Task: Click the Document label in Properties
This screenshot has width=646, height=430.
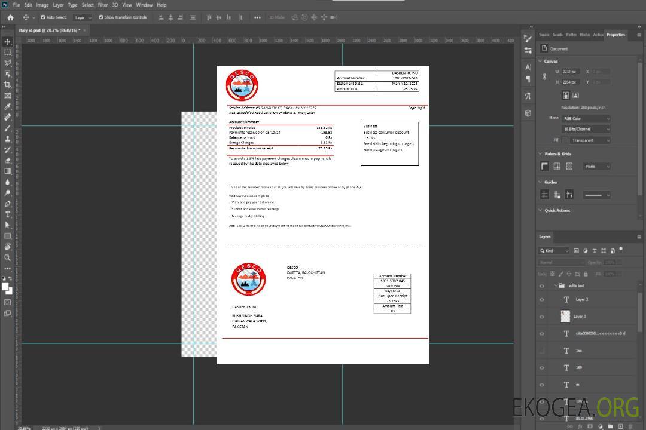Action: pyautogui.click(x=559, y=49)
